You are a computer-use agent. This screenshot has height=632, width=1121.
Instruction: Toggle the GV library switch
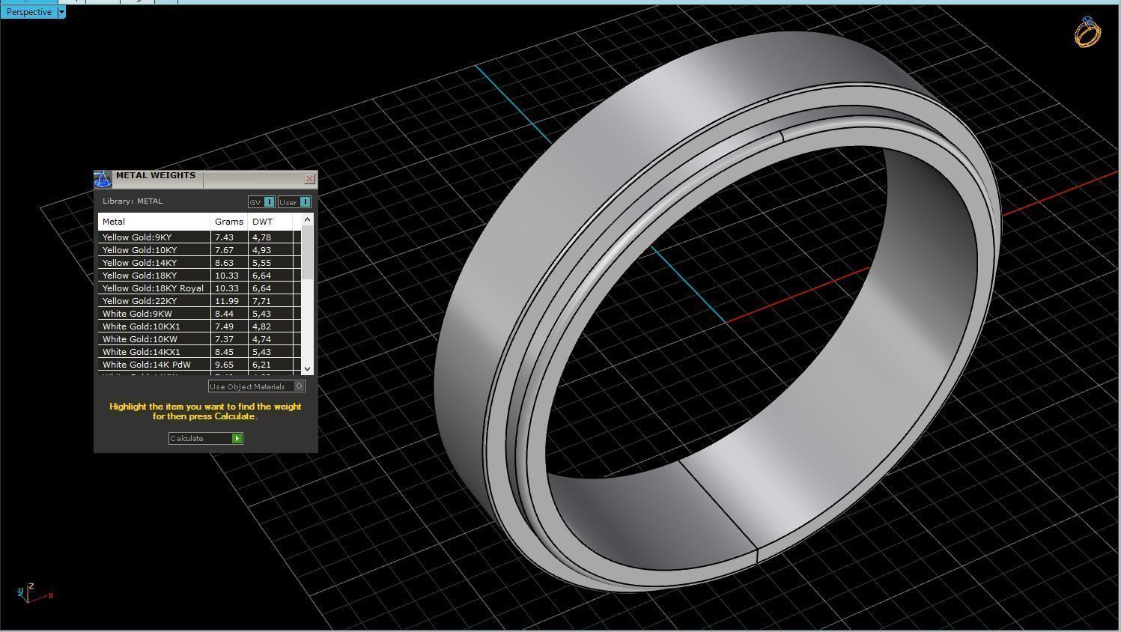261,202
